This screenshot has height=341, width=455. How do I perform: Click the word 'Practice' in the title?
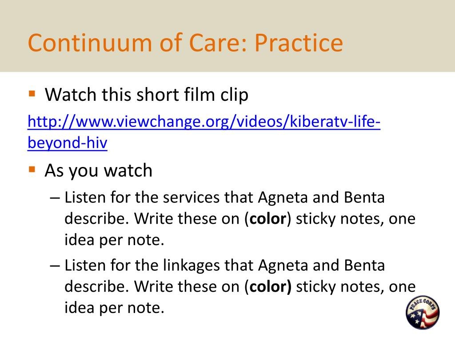click(299, 43)
